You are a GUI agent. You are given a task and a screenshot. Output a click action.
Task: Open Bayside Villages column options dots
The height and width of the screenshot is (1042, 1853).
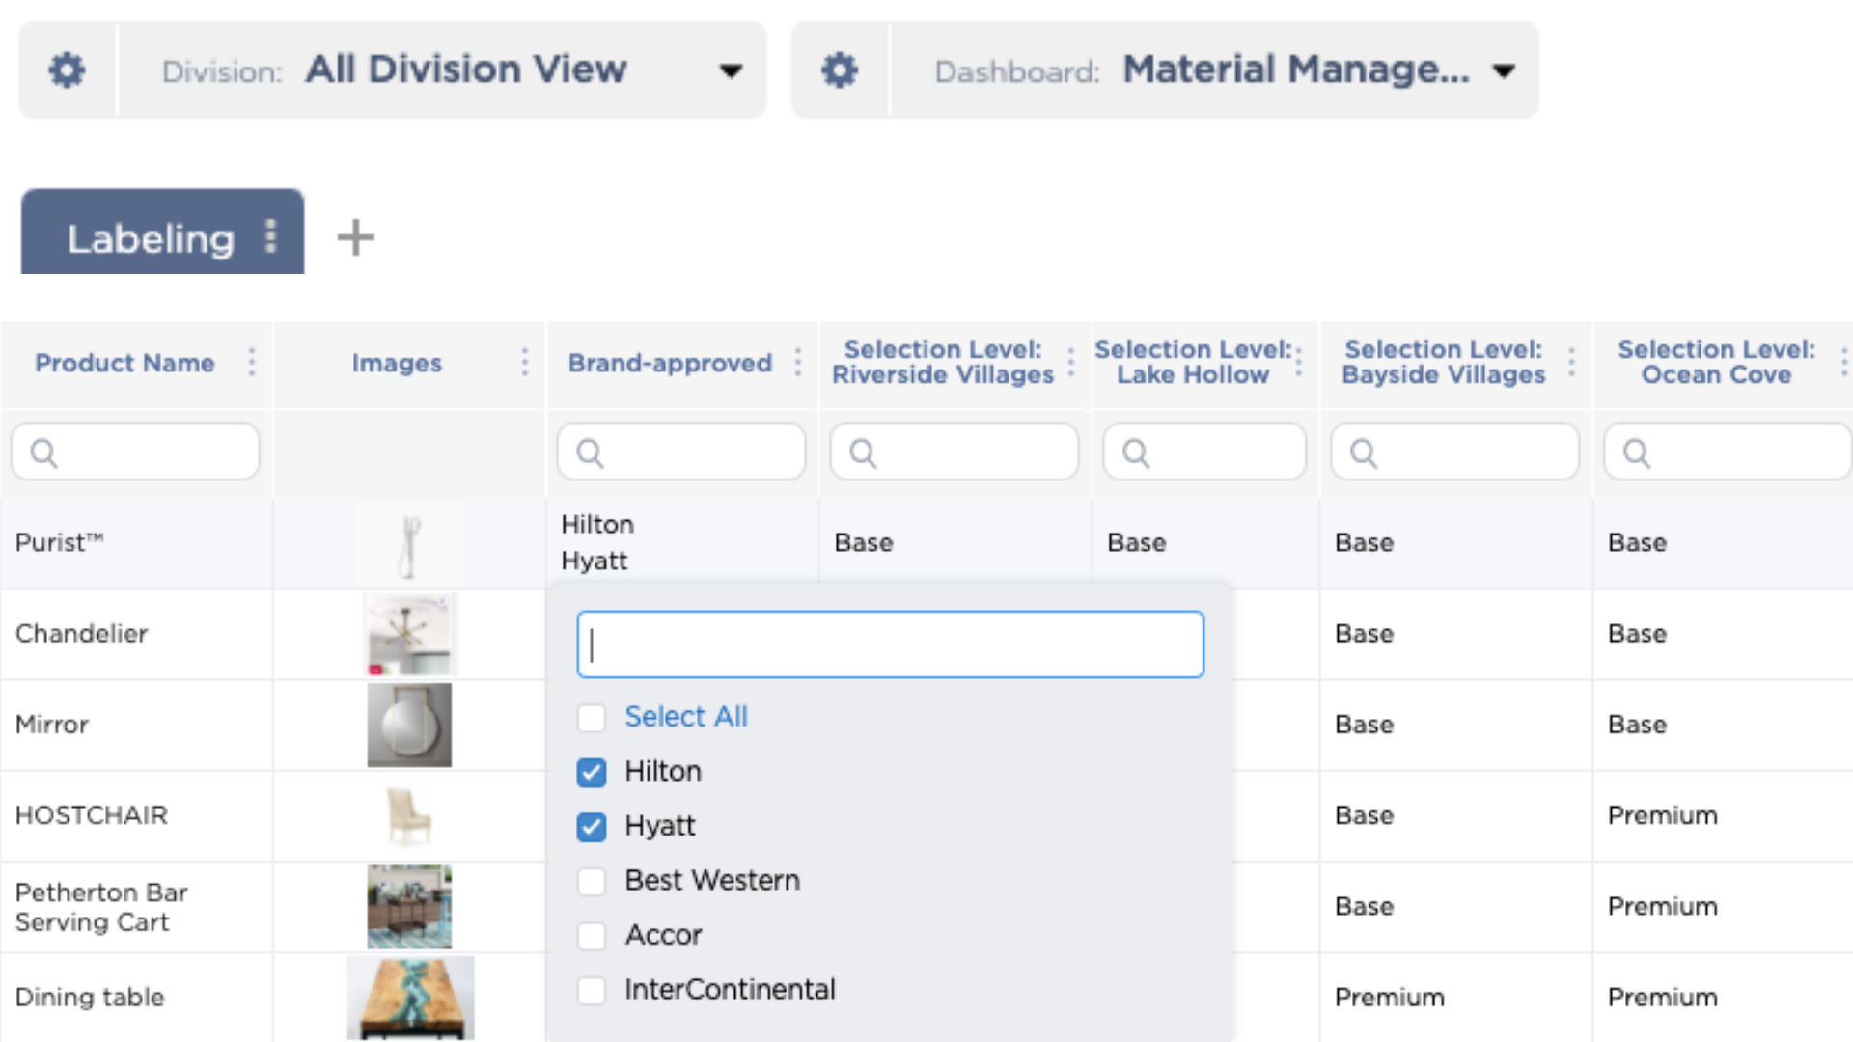point(1571,363)
